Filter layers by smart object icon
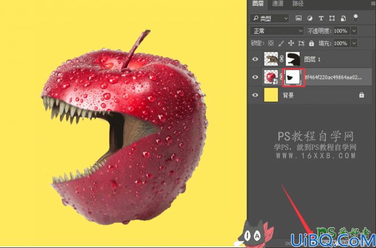The height and width of the screenshot is (248, 376). (x=343, y=18)
